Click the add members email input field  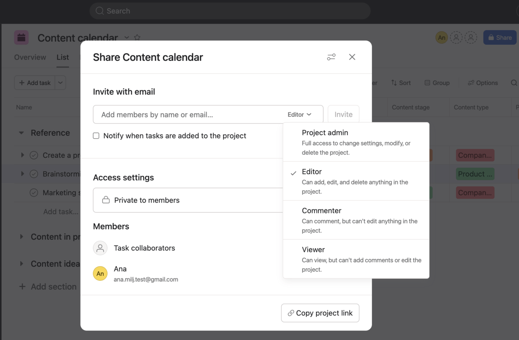(182, 114)
